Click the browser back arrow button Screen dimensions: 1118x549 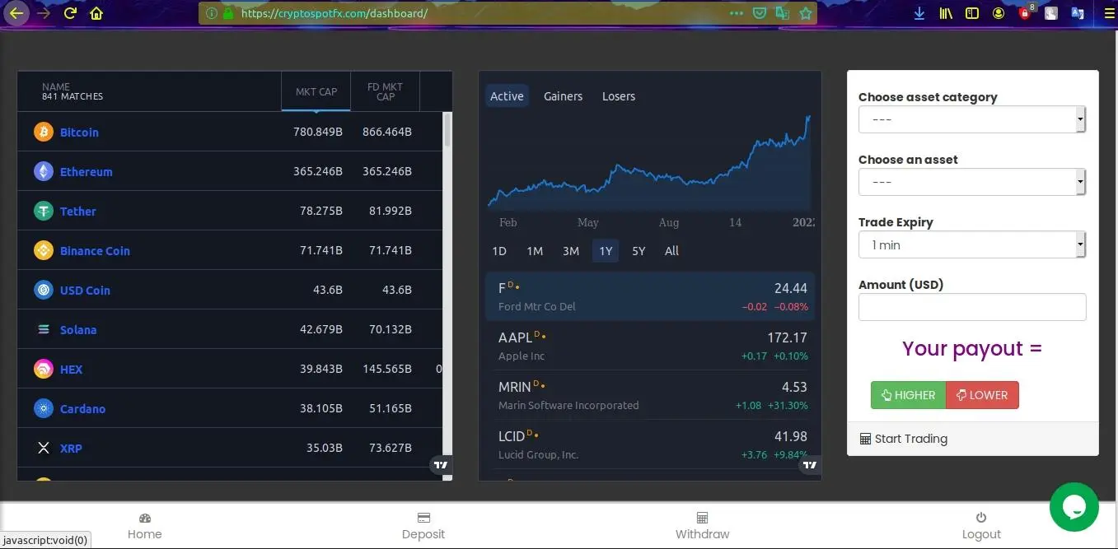point(16,13)
